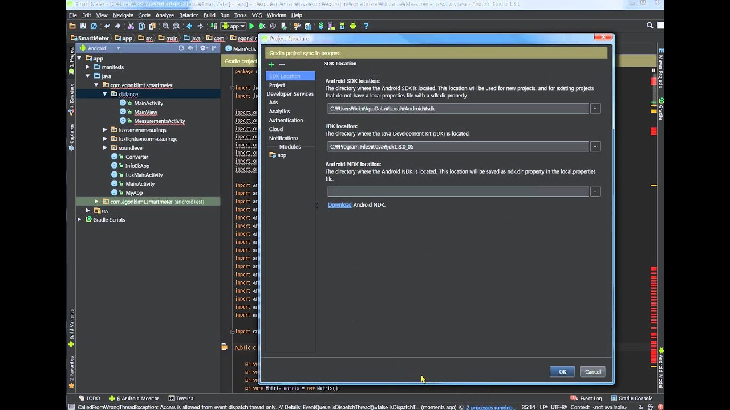The width and height of the screenshot is (730, 410).
Task: Click the Make Project icon
Action: coord(214,26)
